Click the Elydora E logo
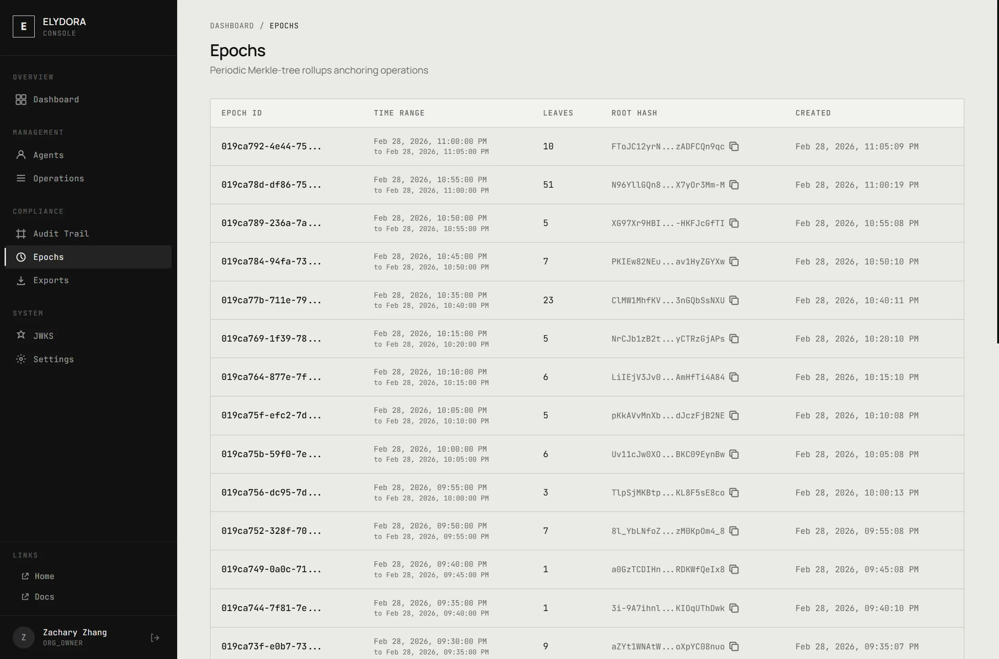The height and width of the screenshot is (659, 999). point(24,26)
